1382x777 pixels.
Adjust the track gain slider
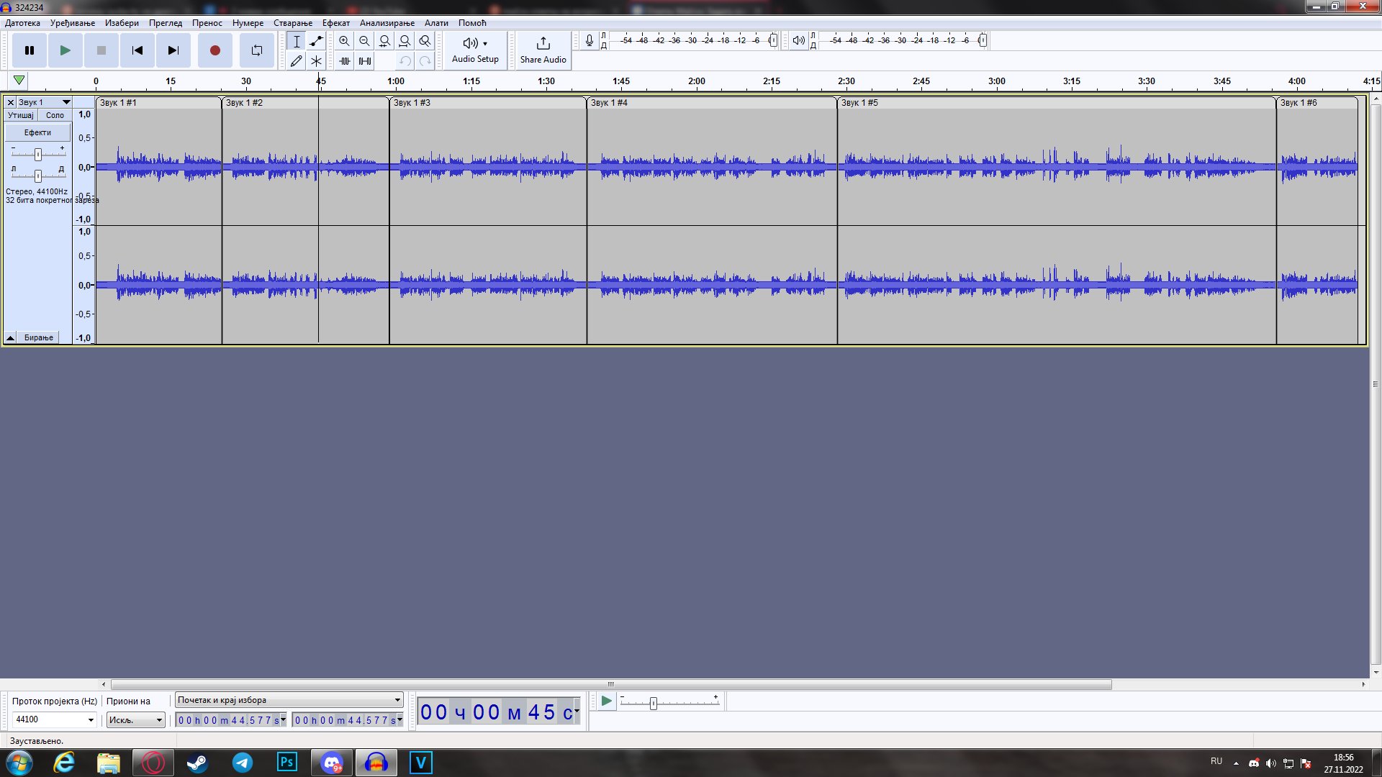click(38, 154)
